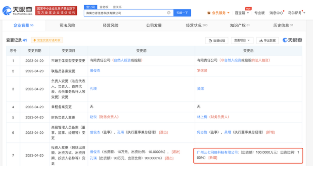Viewport: 313px width, 169px height.
Task: Open the 专业版 professional edition link
Action: pos(259,13)
